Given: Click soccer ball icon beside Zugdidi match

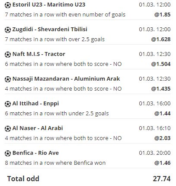Looking at the screenshot, I should (x=8, y=30).
